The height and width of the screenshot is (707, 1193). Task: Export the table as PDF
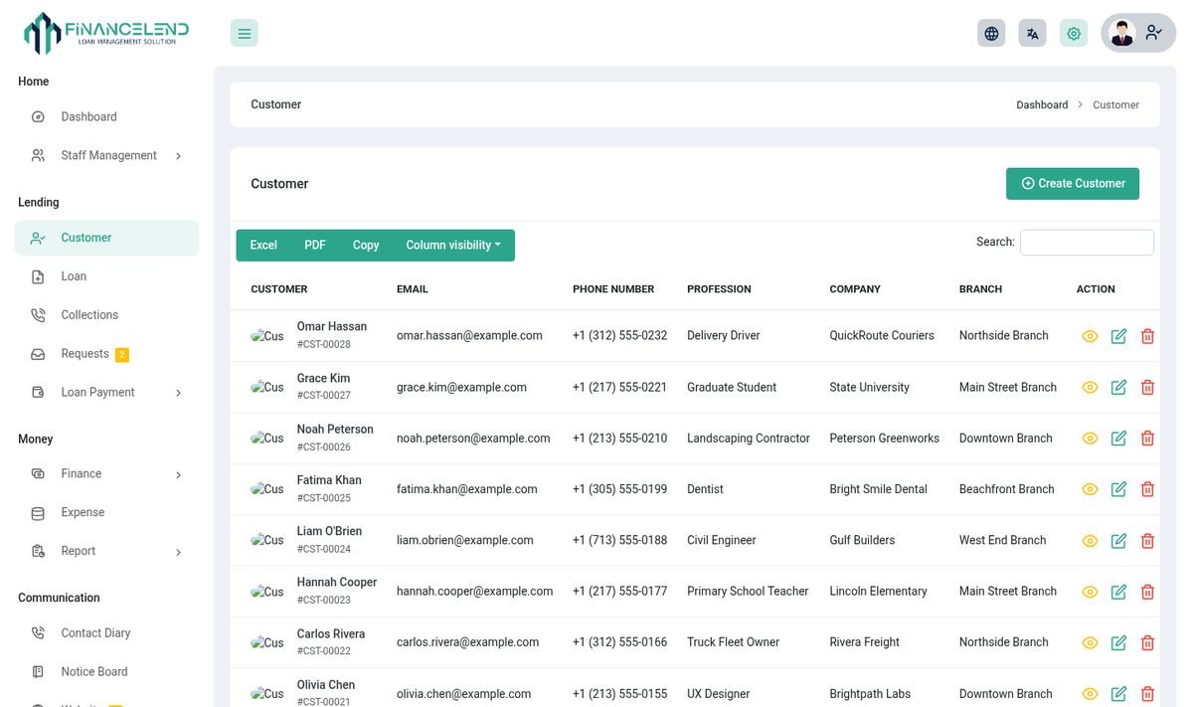tap(315, 246)
